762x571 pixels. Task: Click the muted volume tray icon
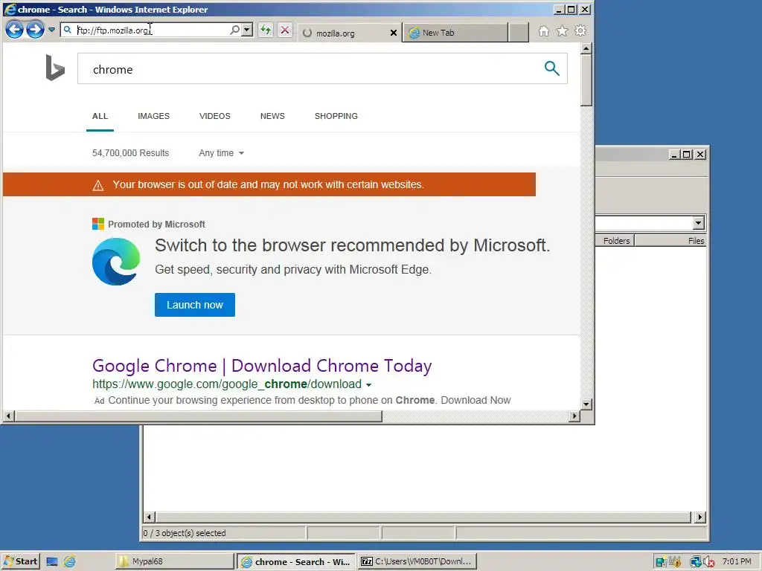pos(709,562)
